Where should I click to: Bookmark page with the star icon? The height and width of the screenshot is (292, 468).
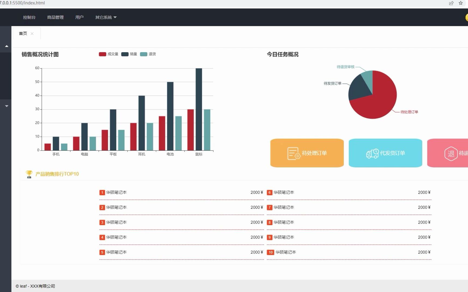pyautogui.click(x=461, y=3)
